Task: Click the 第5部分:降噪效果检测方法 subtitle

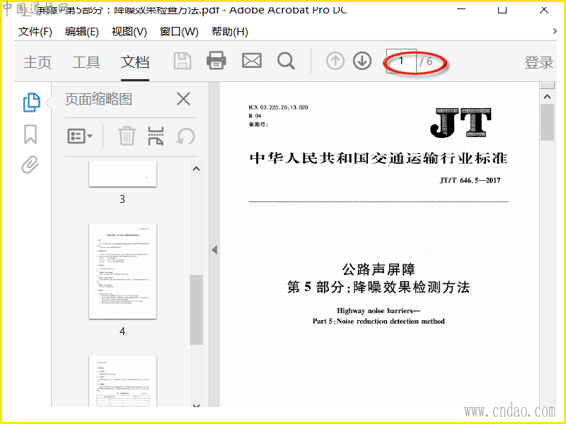Action: point(379,287)
